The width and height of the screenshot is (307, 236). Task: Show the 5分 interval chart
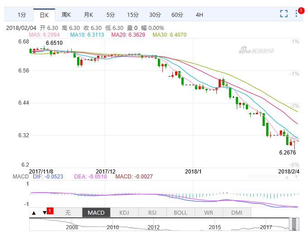click(x=111, y=14)
